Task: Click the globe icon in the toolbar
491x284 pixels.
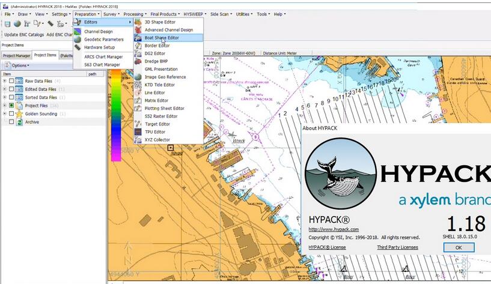Action: pyautogui.click(x=17, y=24)
